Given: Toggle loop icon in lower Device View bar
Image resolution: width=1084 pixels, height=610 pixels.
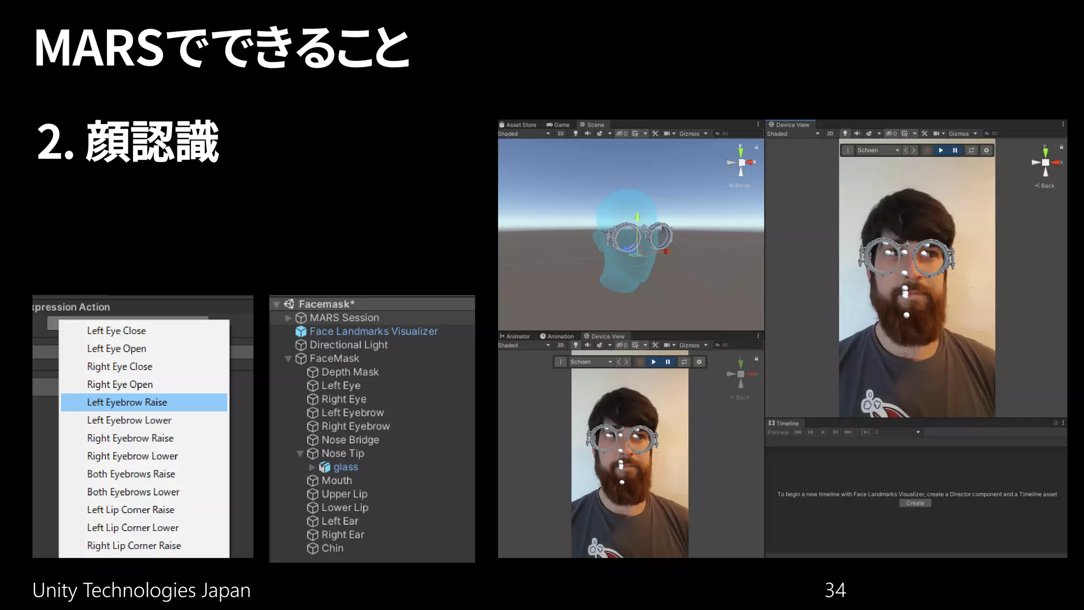Looking at the screenshot, I should 684,362.
